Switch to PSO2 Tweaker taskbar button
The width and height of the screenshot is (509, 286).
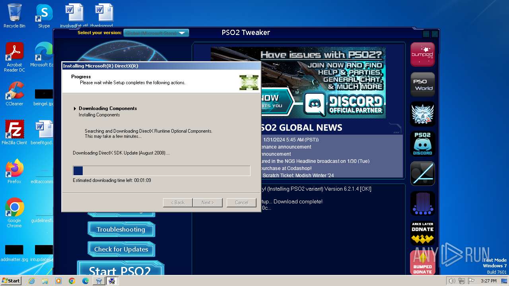click(x=99, y=281)
